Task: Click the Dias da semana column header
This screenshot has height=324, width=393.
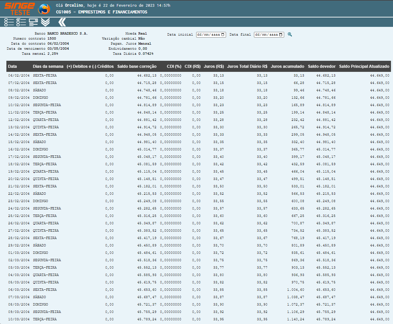Action: 48,66
